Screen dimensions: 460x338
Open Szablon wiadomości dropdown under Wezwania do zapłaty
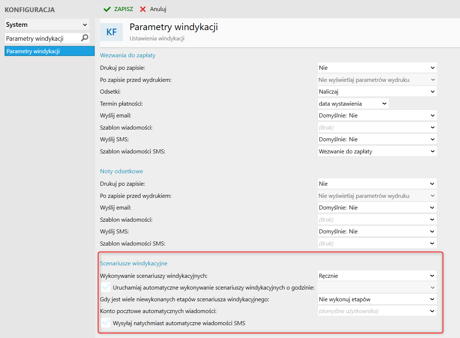coord(377,127)
